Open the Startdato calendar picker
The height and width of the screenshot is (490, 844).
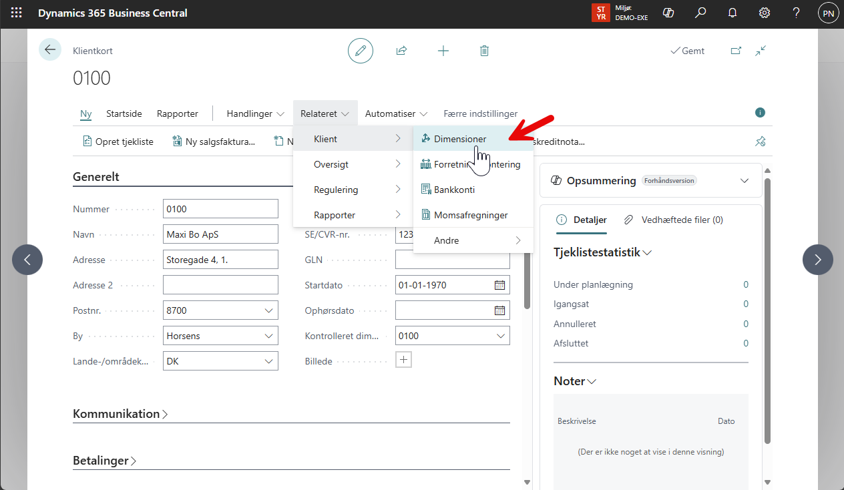(499, 285)
